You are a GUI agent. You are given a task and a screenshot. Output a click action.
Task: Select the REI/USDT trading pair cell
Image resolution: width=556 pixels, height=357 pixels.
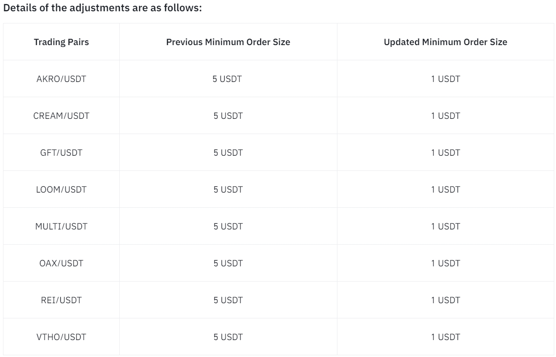pos(61,300)
